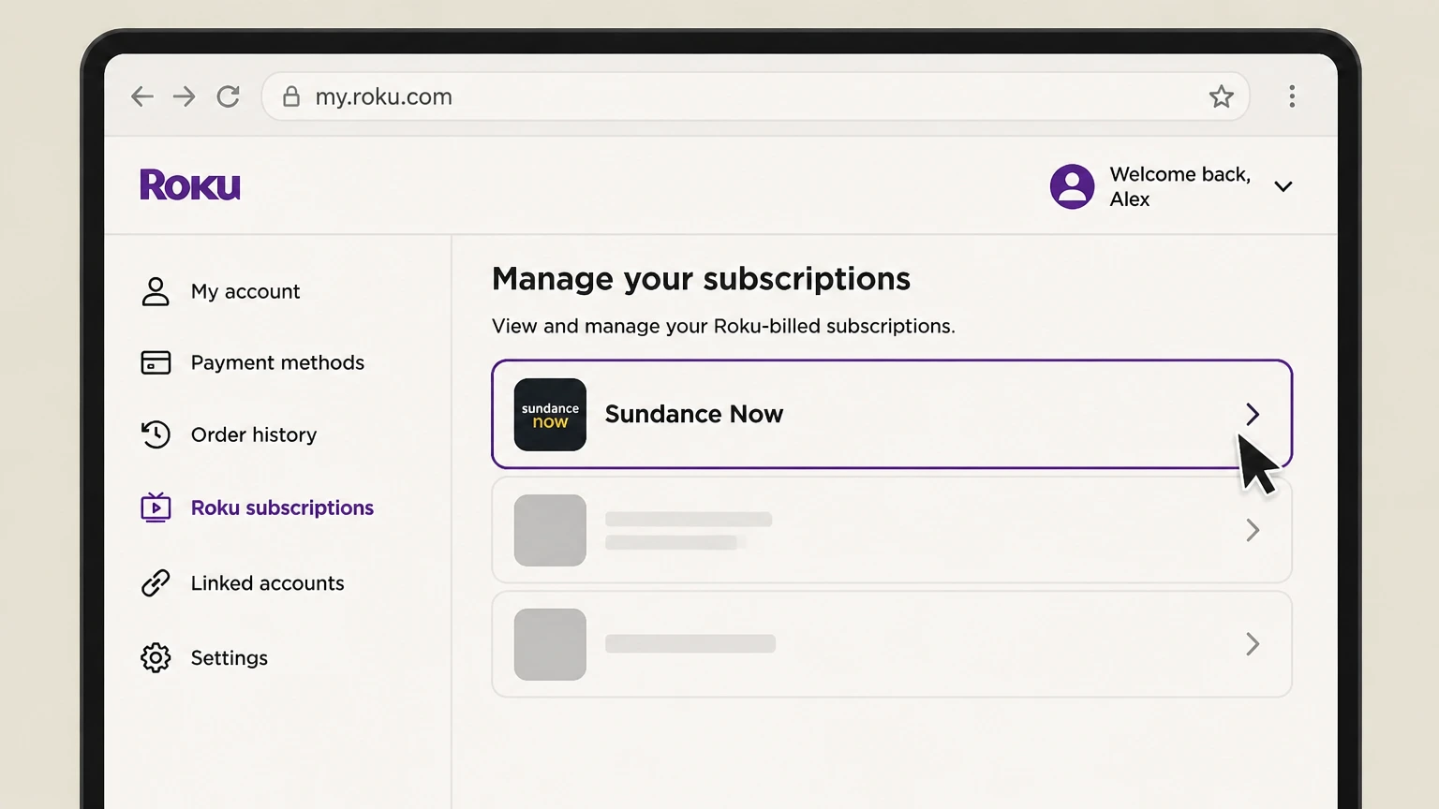Click the Roku logo
This screenshot has width=1439, height=809.
tap(190, 184)
